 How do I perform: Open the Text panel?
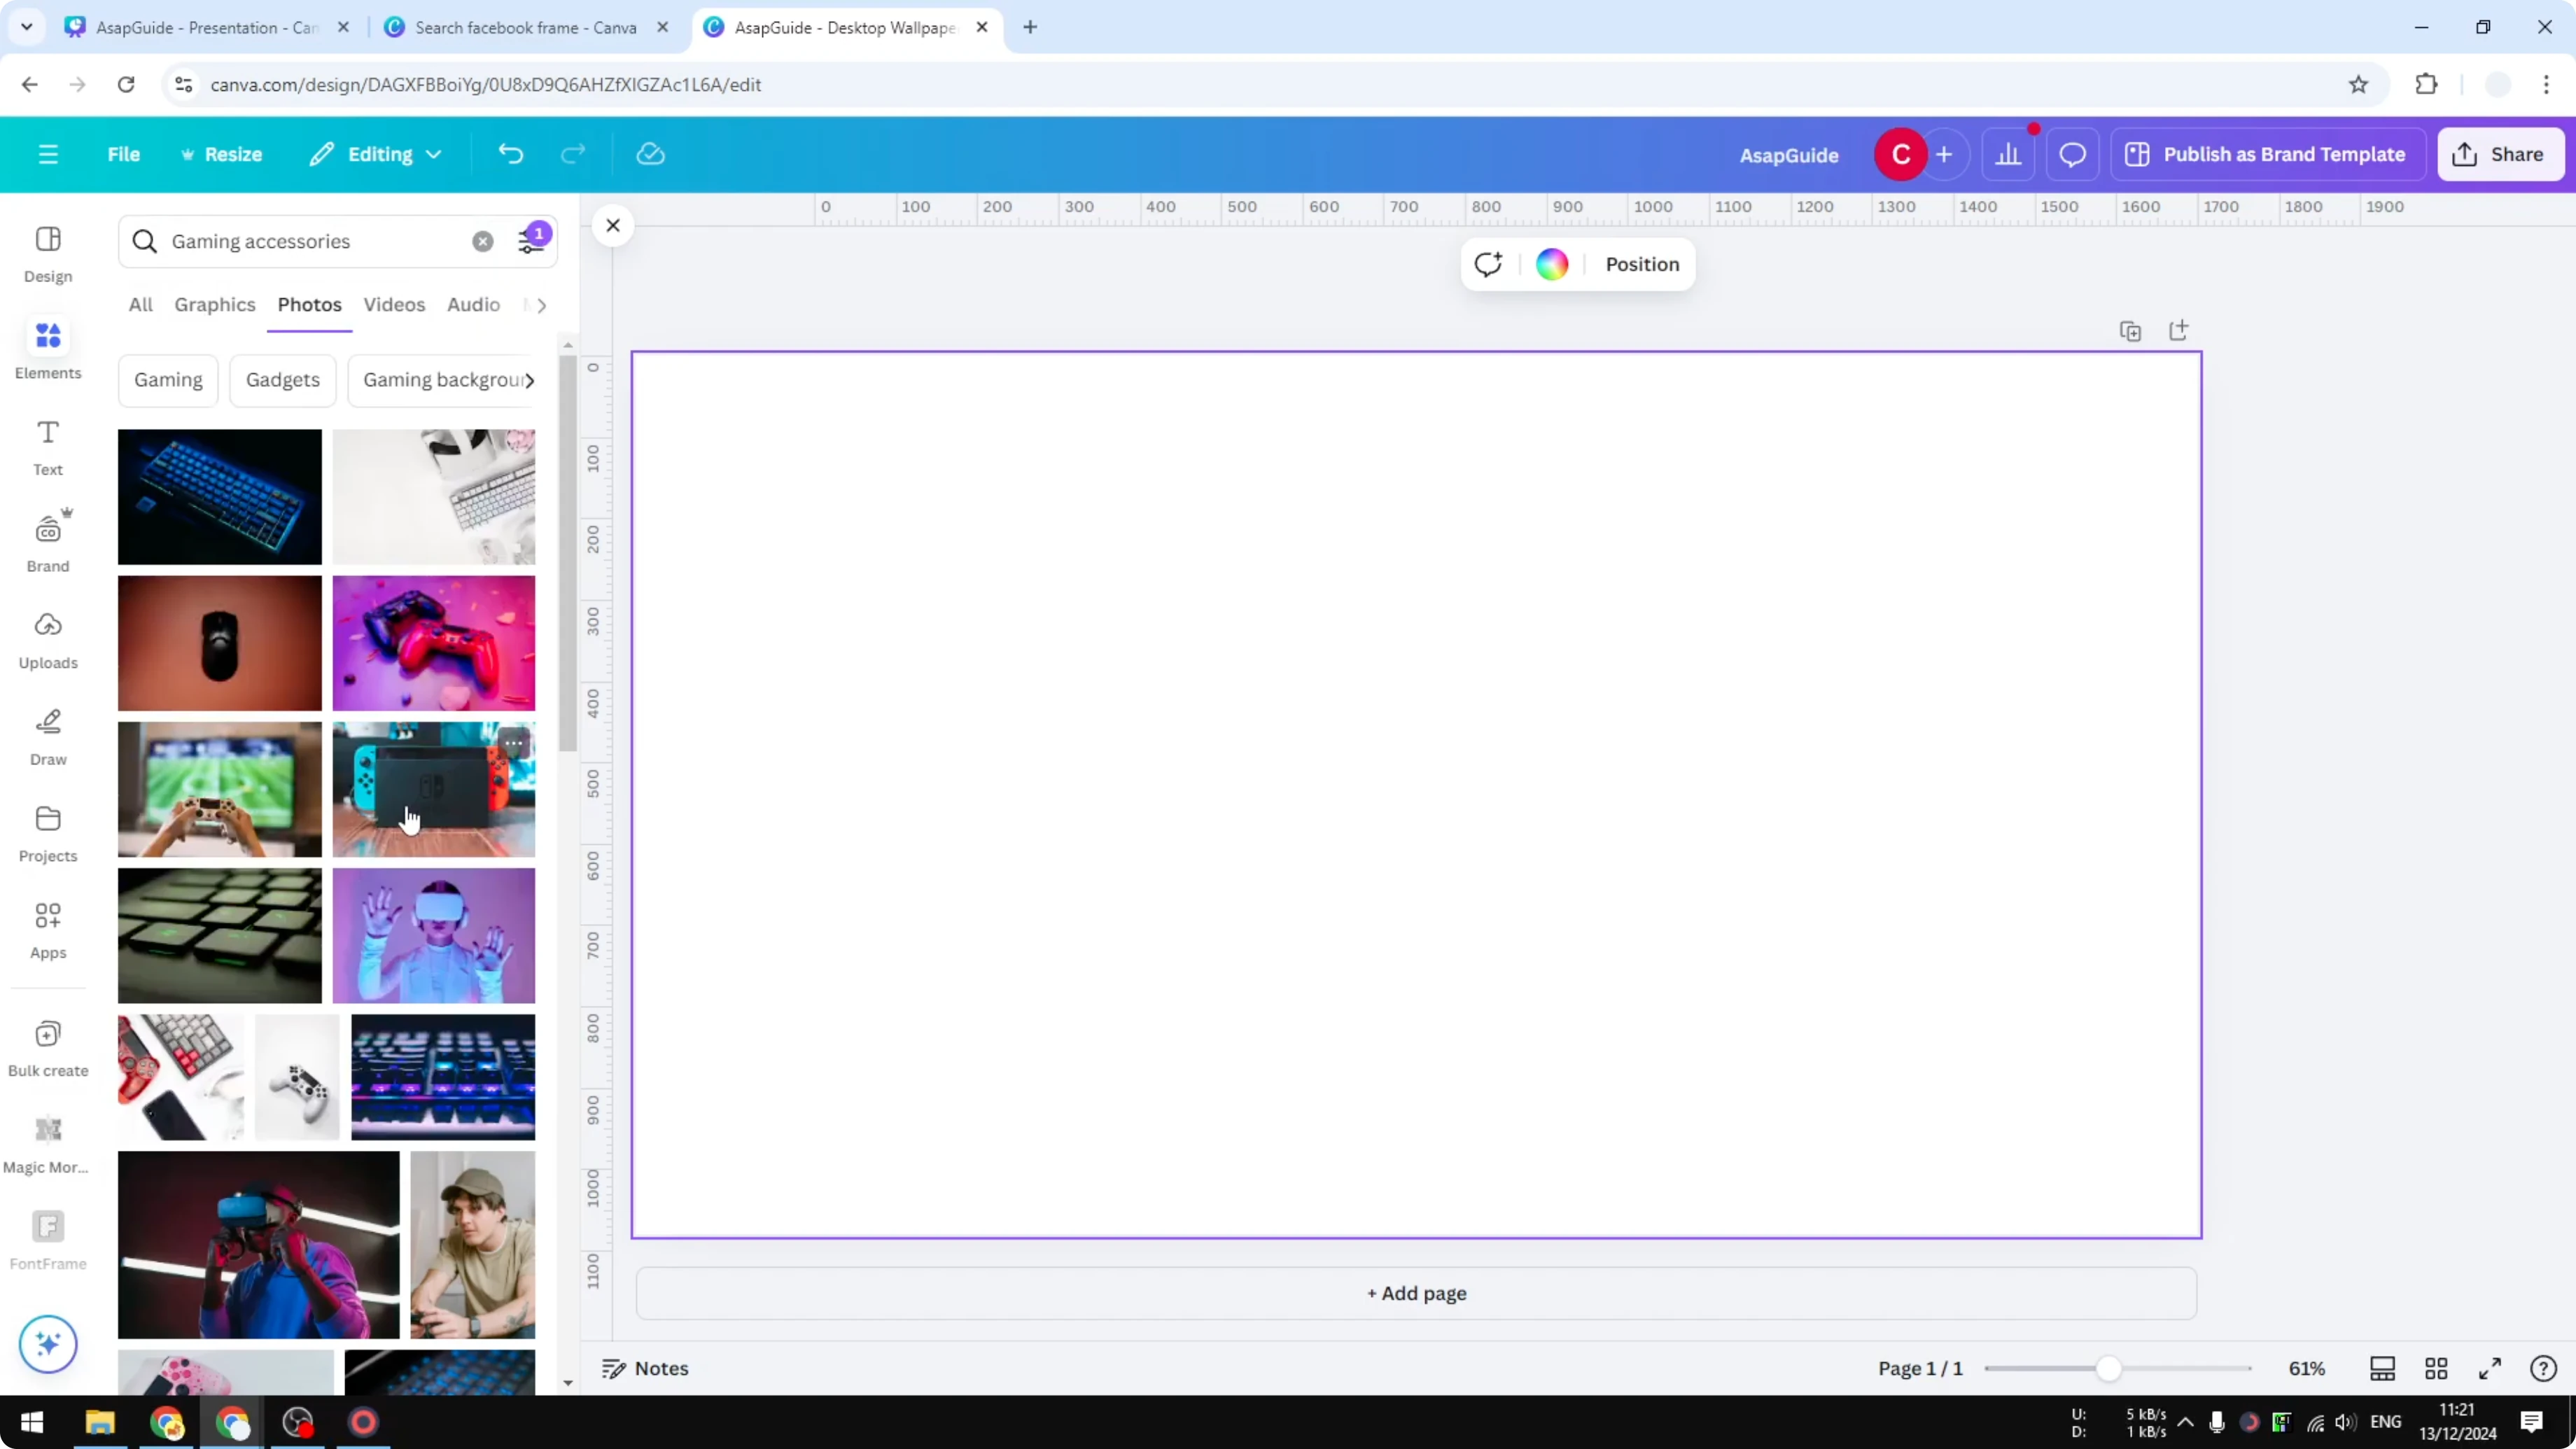pos(47,446)
